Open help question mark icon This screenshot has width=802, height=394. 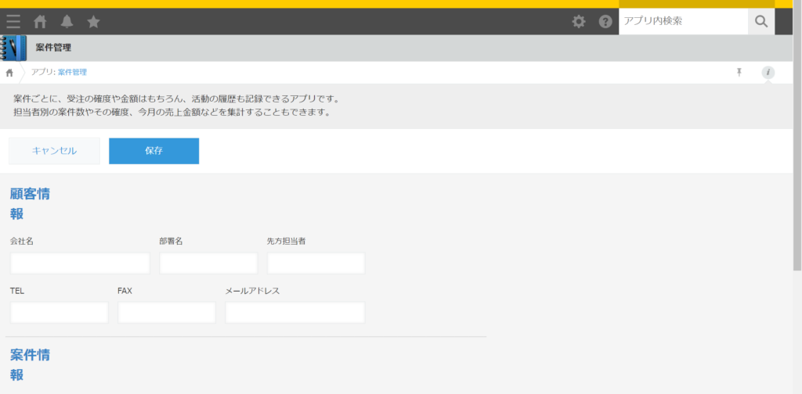(605, 21)
